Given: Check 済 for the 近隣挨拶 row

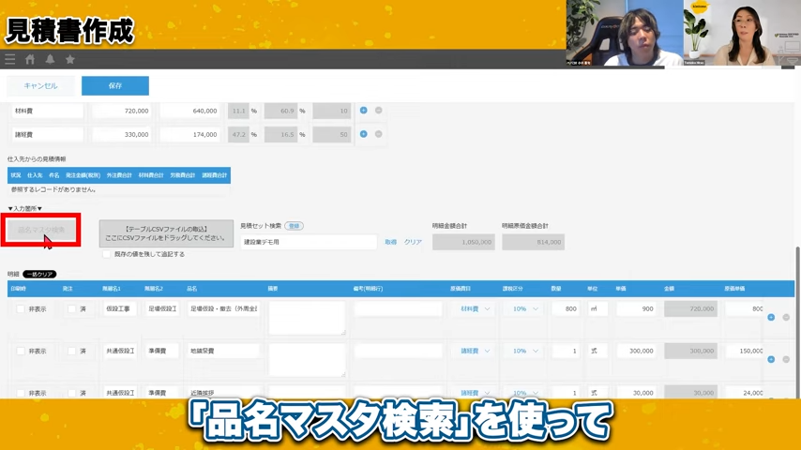Looking at the screenshot, I should (x=71, y=394).
